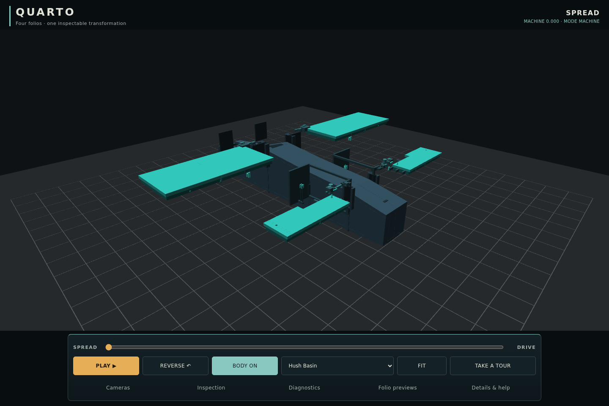Expand the Details & help section
This screenshot has width=609, height=406.
pyautogui.click(x=491, y=388)
